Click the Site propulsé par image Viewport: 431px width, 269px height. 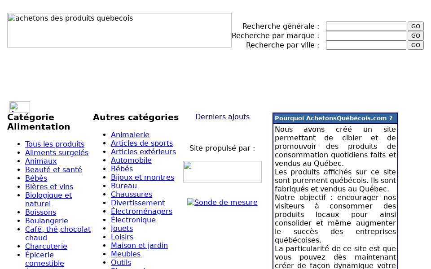[222, 171]
